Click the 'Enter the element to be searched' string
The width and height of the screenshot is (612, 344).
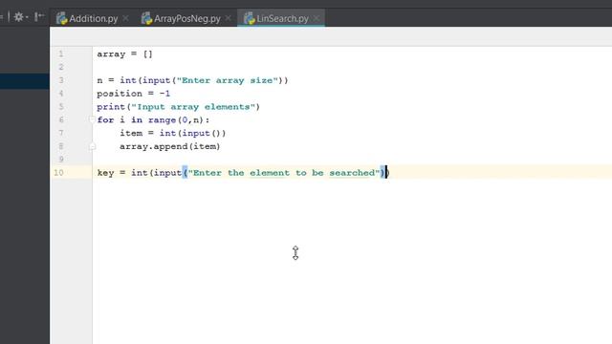coord(284,173)
